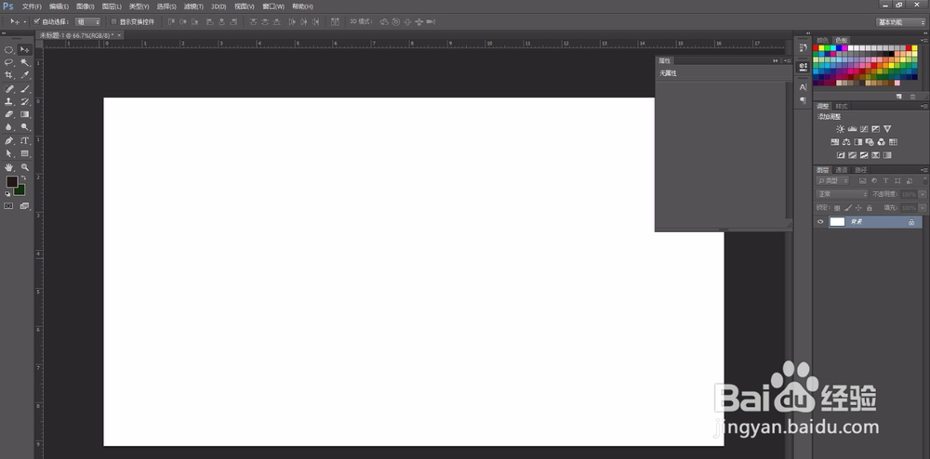Toggle visibility of the 背景 layer
The height and width of the screenshot is (459, 930).
821,222
